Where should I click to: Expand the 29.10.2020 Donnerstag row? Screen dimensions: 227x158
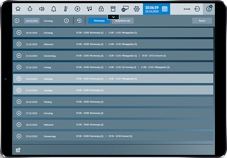point(19,136)
